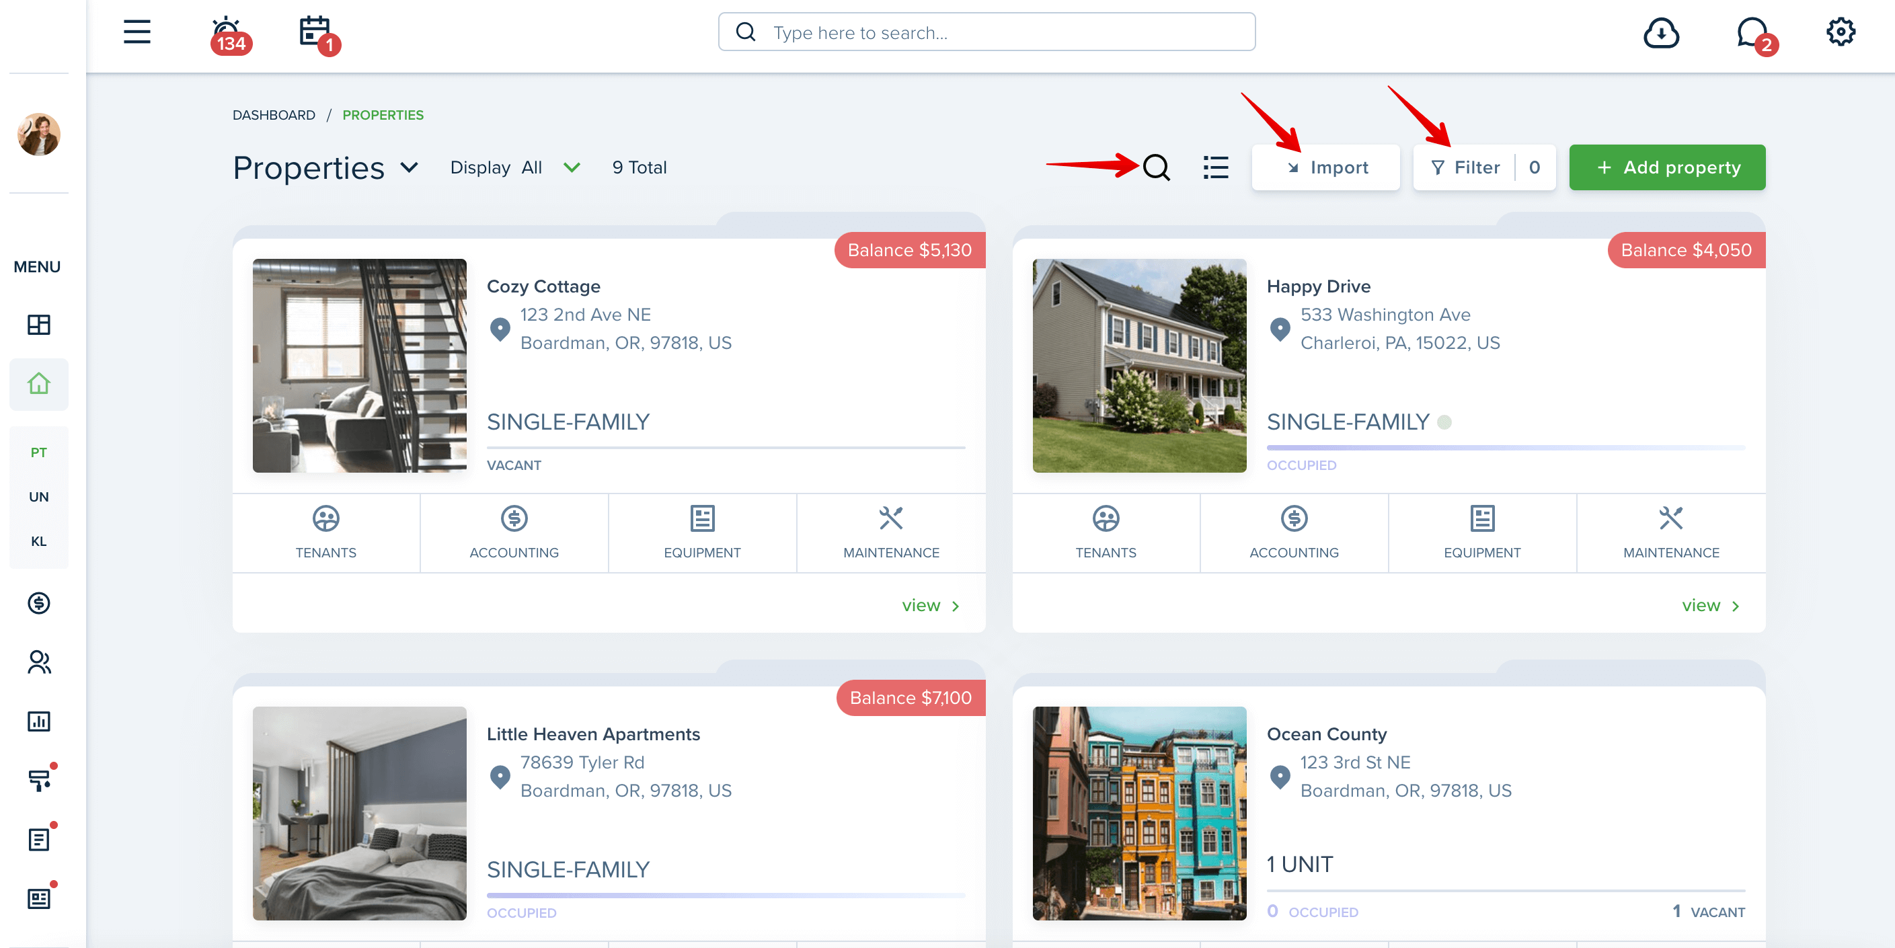Open dashboard grid icon in sidebar
Viewport: 1895px width, 948px height.
point(39,324)
